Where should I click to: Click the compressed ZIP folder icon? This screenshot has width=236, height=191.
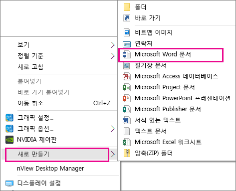[x=127, y=153]
